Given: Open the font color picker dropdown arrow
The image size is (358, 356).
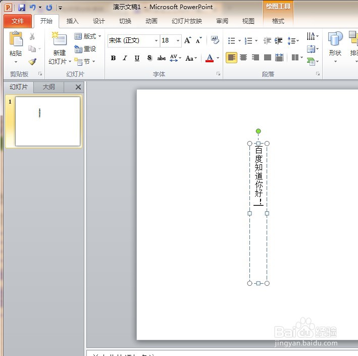Looking at the screenshot, I should [x=218, y=58].
